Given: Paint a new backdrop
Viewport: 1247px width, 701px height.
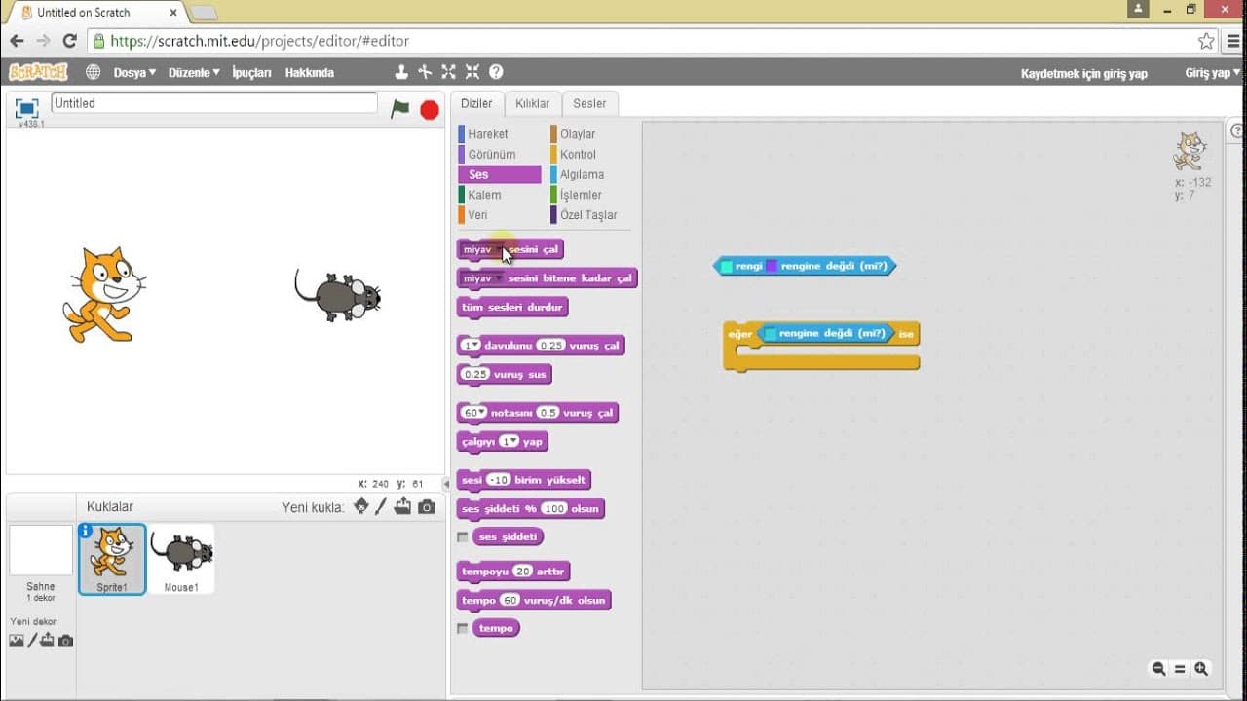Looking at the screenshot, I should coord(32,641).
